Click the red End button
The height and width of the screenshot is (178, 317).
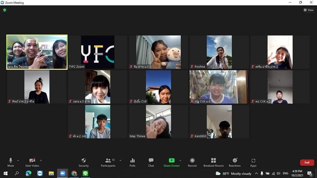tap(307, 163)
